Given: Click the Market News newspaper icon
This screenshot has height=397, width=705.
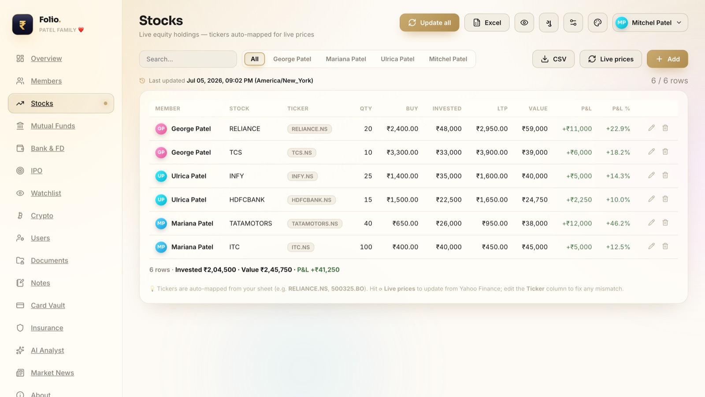Looking at the screenshot, I should 20,373.
